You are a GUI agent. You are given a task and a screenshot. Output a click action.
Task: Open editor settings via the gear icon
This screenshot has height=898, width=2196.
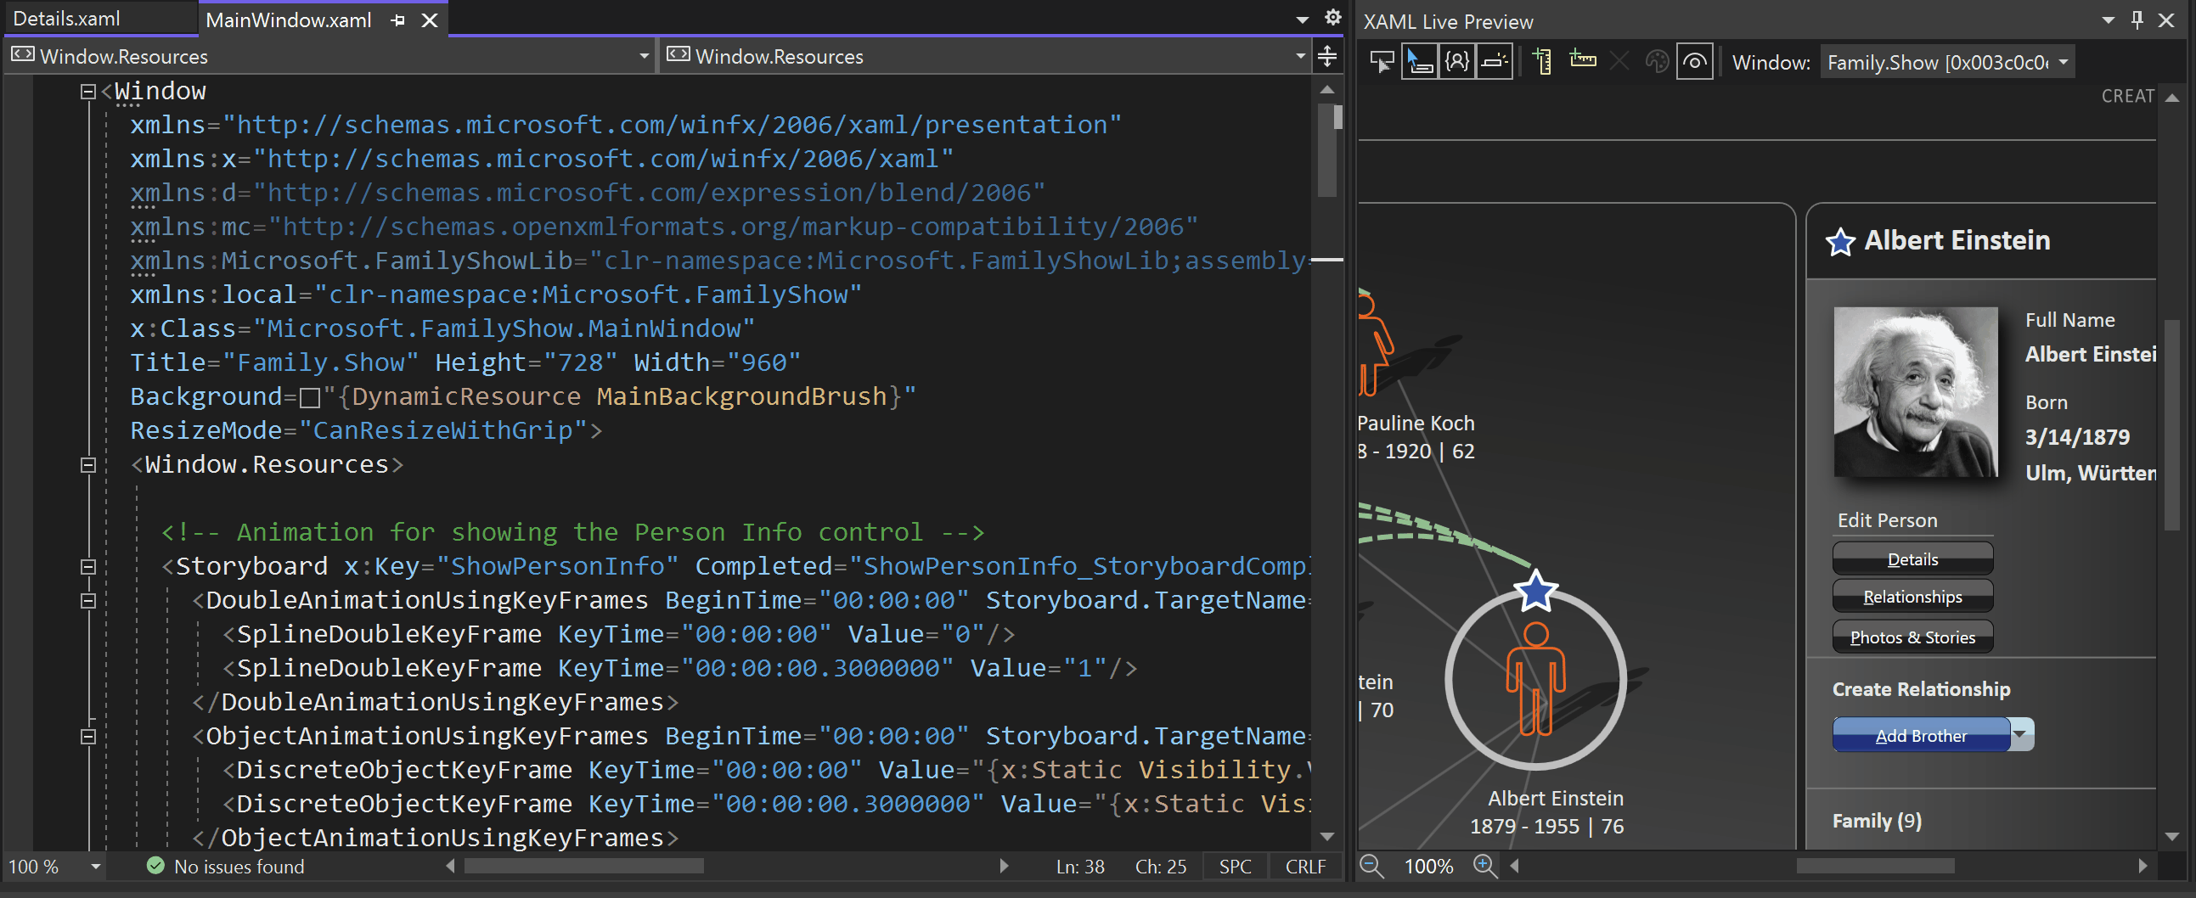1332,18
